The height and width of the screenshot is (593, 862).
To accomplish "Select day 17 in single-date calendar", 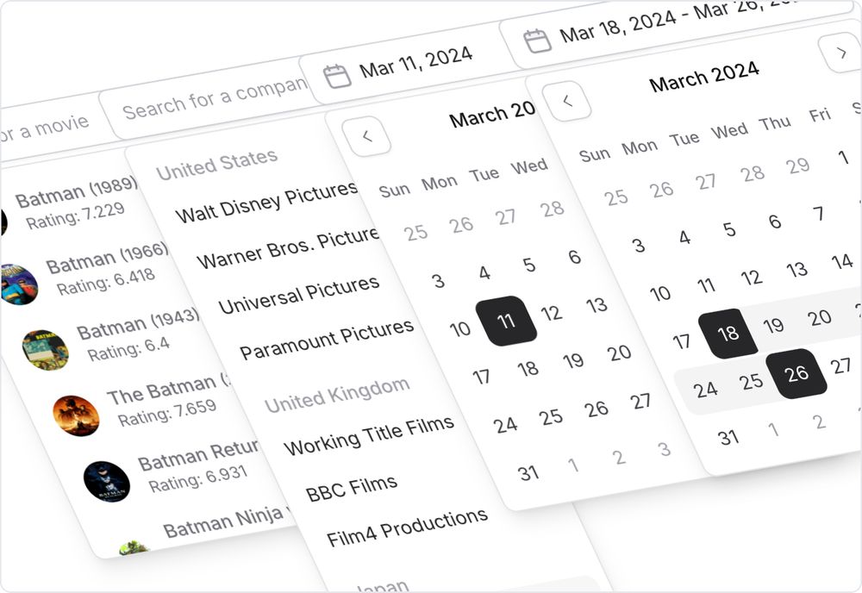I will click(x=481, y=377).
